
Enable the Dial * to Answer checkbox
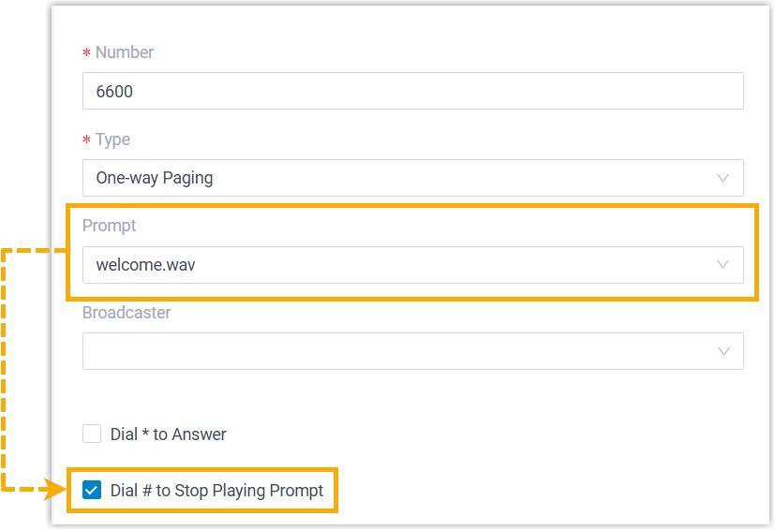coord(92,434)
